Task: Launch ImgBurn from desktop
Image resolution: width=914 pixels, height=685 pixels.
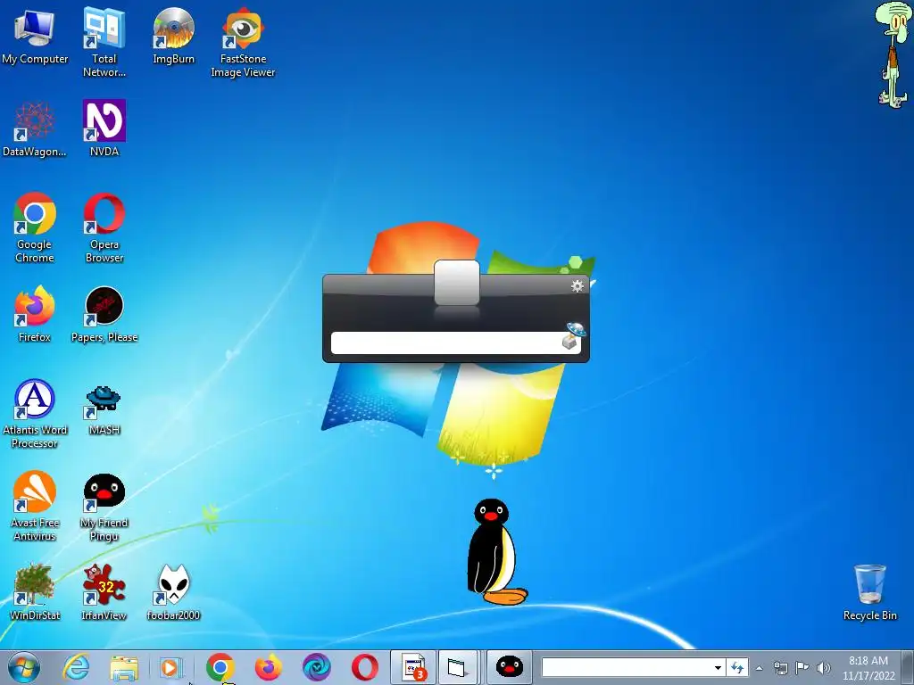Action: coord(173,36)
